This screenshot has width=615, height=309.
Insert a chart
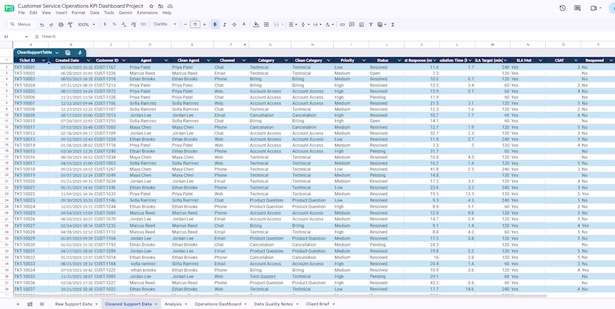pos(361,25)
